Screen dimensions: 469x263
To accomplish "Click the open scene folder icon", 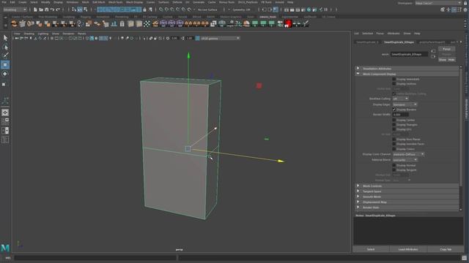I will [41, 9].
